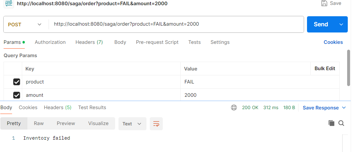The height and width of the screenshot is (152, 353).
Task: Copy response using the copy icon
Action: (331, 123)
